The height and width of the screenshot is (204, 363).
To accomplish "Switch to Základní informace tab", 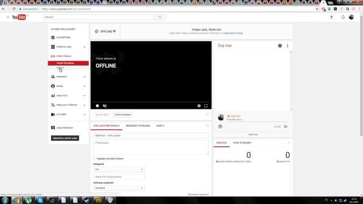I will click(106, 126).
